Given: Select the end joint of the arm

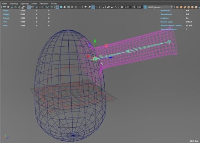Looking at the screenshot, I should tap(169, 41).
